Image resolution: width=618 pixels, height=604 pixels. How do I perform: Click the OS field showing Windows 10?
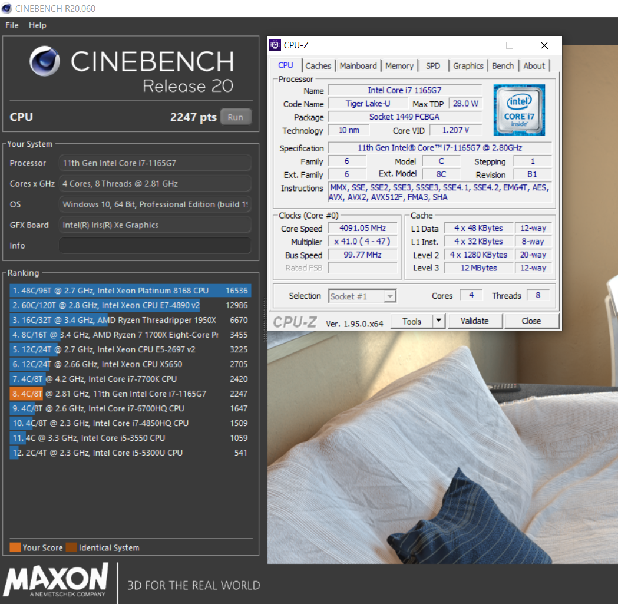(155, 204)
